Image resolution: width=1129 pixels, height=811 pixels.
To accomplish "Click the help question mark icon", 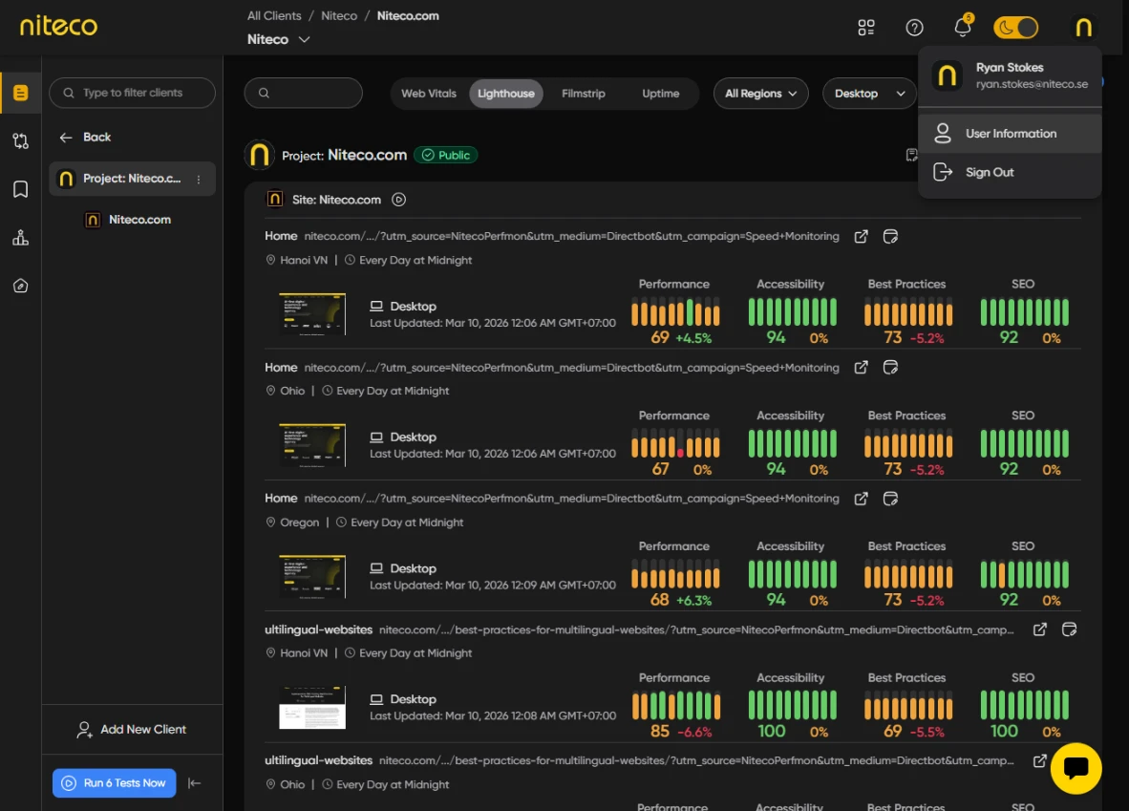I will [x=914, y=28].
